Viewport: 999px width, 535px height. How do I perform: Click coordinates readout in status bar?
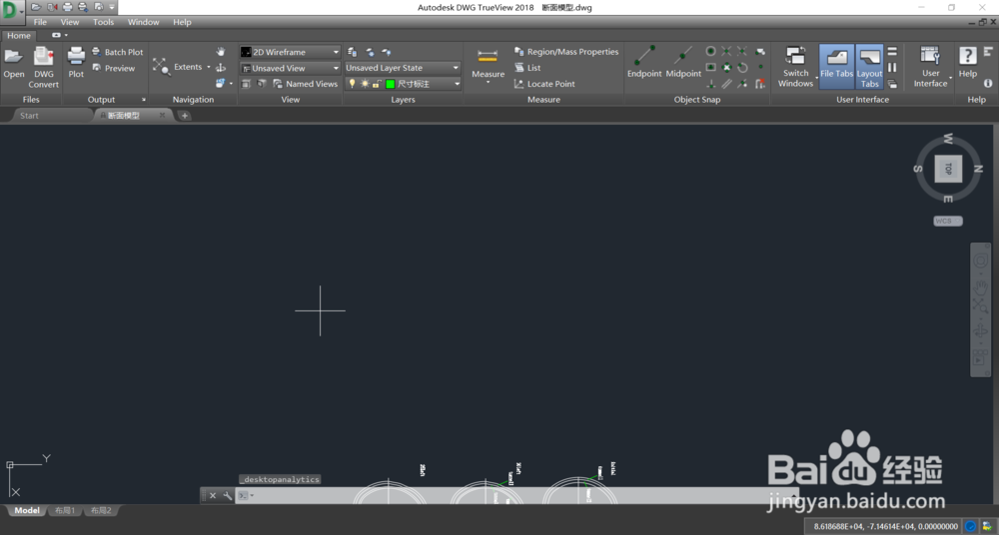coord(885,526)
